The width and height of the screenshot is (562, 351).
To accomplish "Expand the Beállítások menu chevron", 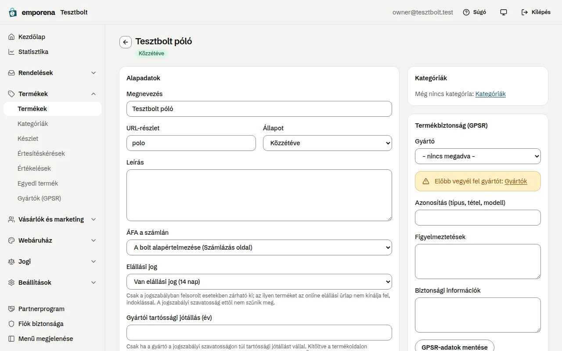I will pos(94,283).
